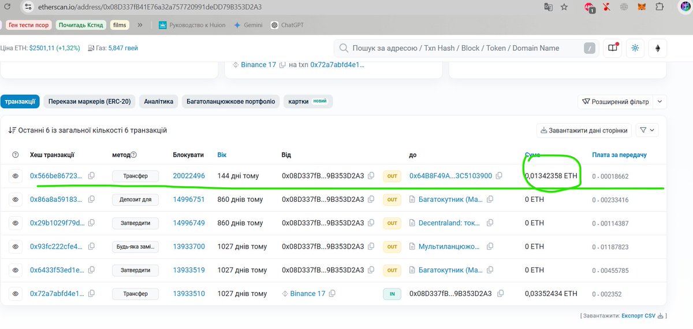Expand the arrow next to Розширений фільтр
The height and width of the screenshot is (329, 693).
point(660,102)
